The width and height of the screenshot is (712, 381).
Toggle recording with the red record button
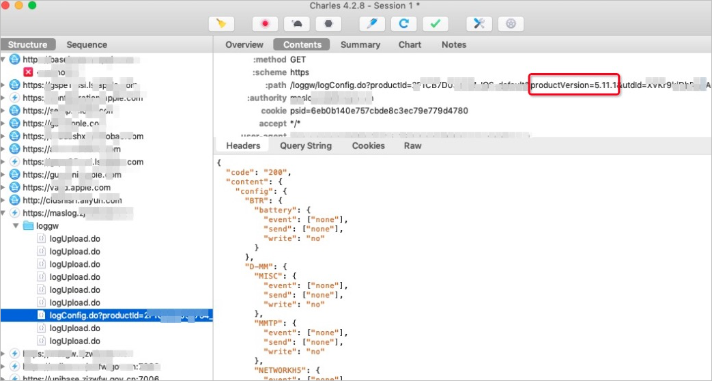[265, 24]
